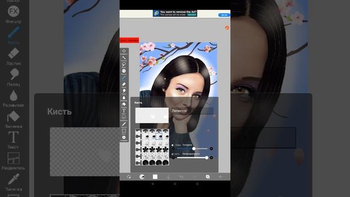Select the Eyedropper tool
This screenshot has height=197, width=350.
point(124,124)
